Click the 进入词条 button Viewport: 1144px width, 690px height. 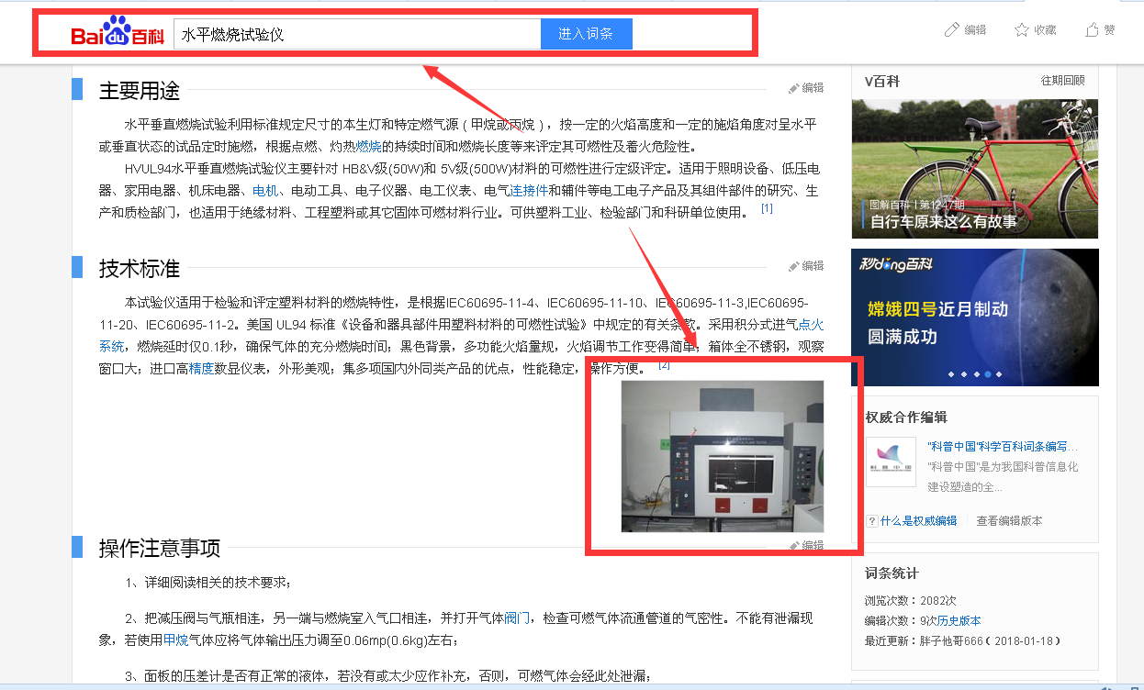[586, 34]
